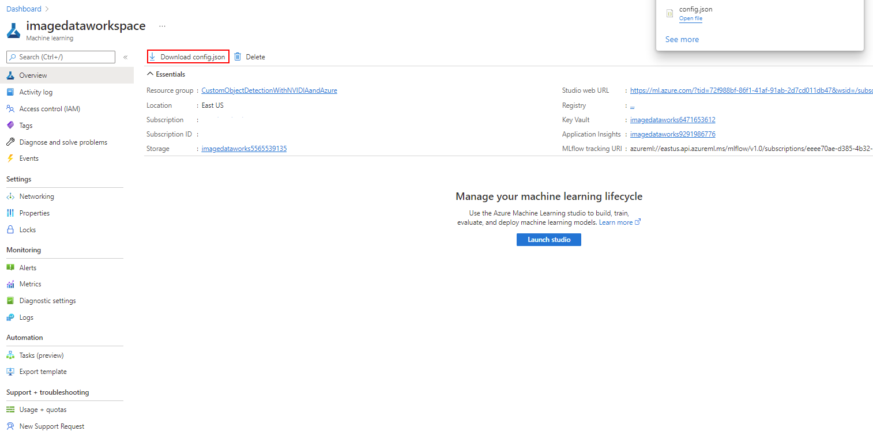Click the Activity log icon

click(10, 92)
